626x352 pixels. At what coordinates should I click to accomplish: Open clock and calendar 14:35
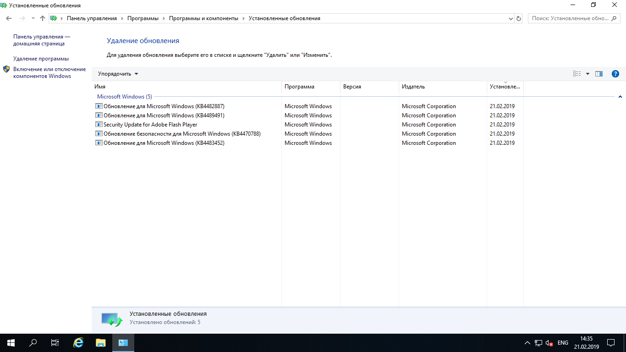click(x=586, y=343)
